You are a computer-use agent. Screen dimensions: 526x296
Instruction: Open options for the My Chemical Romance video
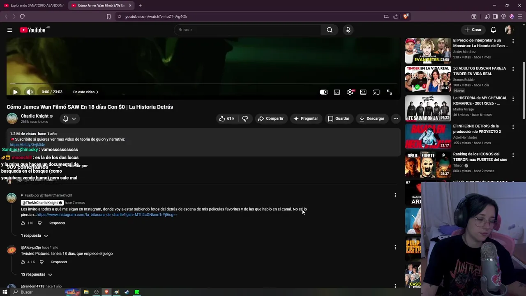513,99
